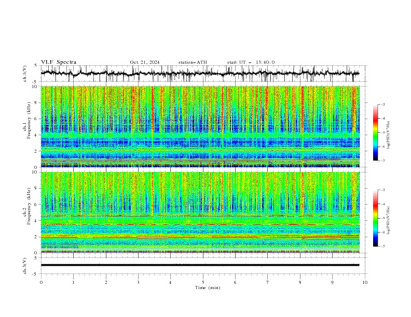Click time axis tick label "1"
This screenshot has height=317, width=411.
click(73, 282)
